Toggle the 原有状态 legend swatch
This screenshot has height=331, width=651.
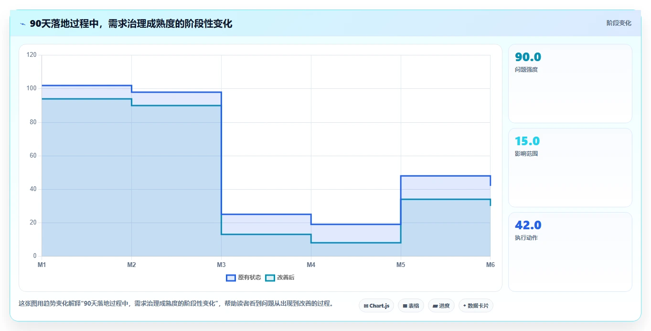tap(231, 278)
